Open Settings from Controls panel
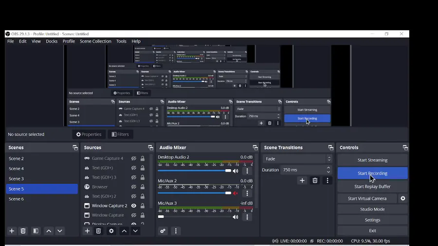Viewport: 438px width, 246px height. coord(372,220)
